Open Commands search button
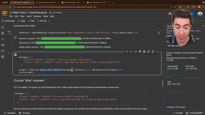 click(x=8, y=21)
